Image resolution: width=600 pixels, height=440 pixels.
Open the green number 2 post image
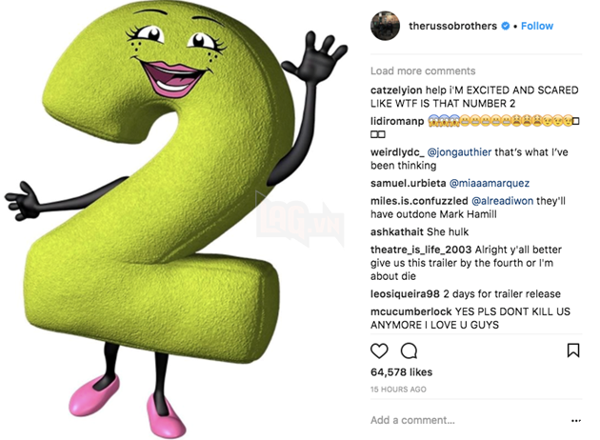click(x=176, y=218)
